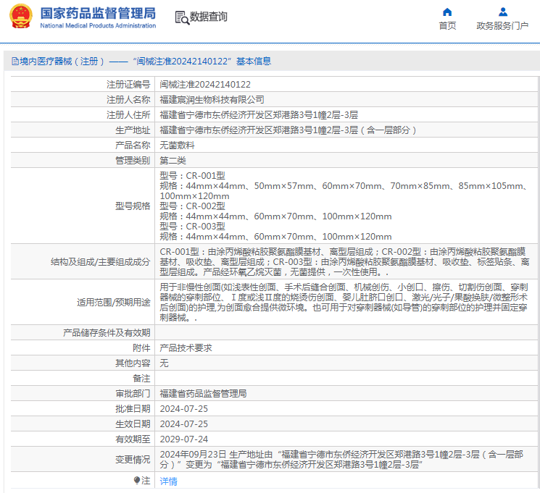
Task: Click 型号规格 label cell
Action: coord(133,206)
